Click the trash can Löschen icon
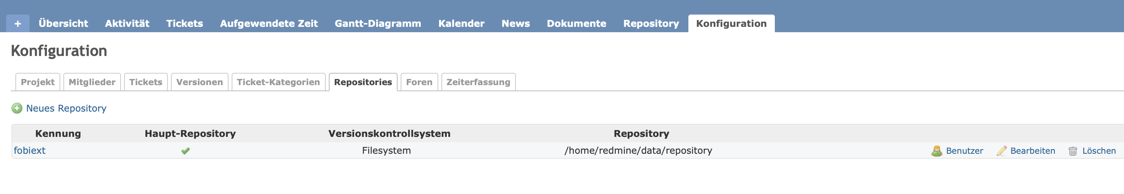This screenshot has height=194, width=1124. coord(1073,151)
